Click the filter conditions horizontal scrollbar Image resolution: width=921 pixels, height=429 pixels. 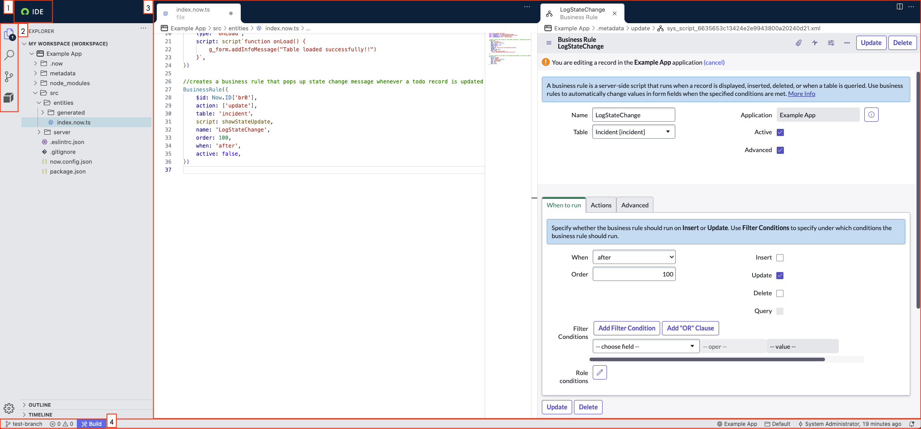click(x=707, y=359)
